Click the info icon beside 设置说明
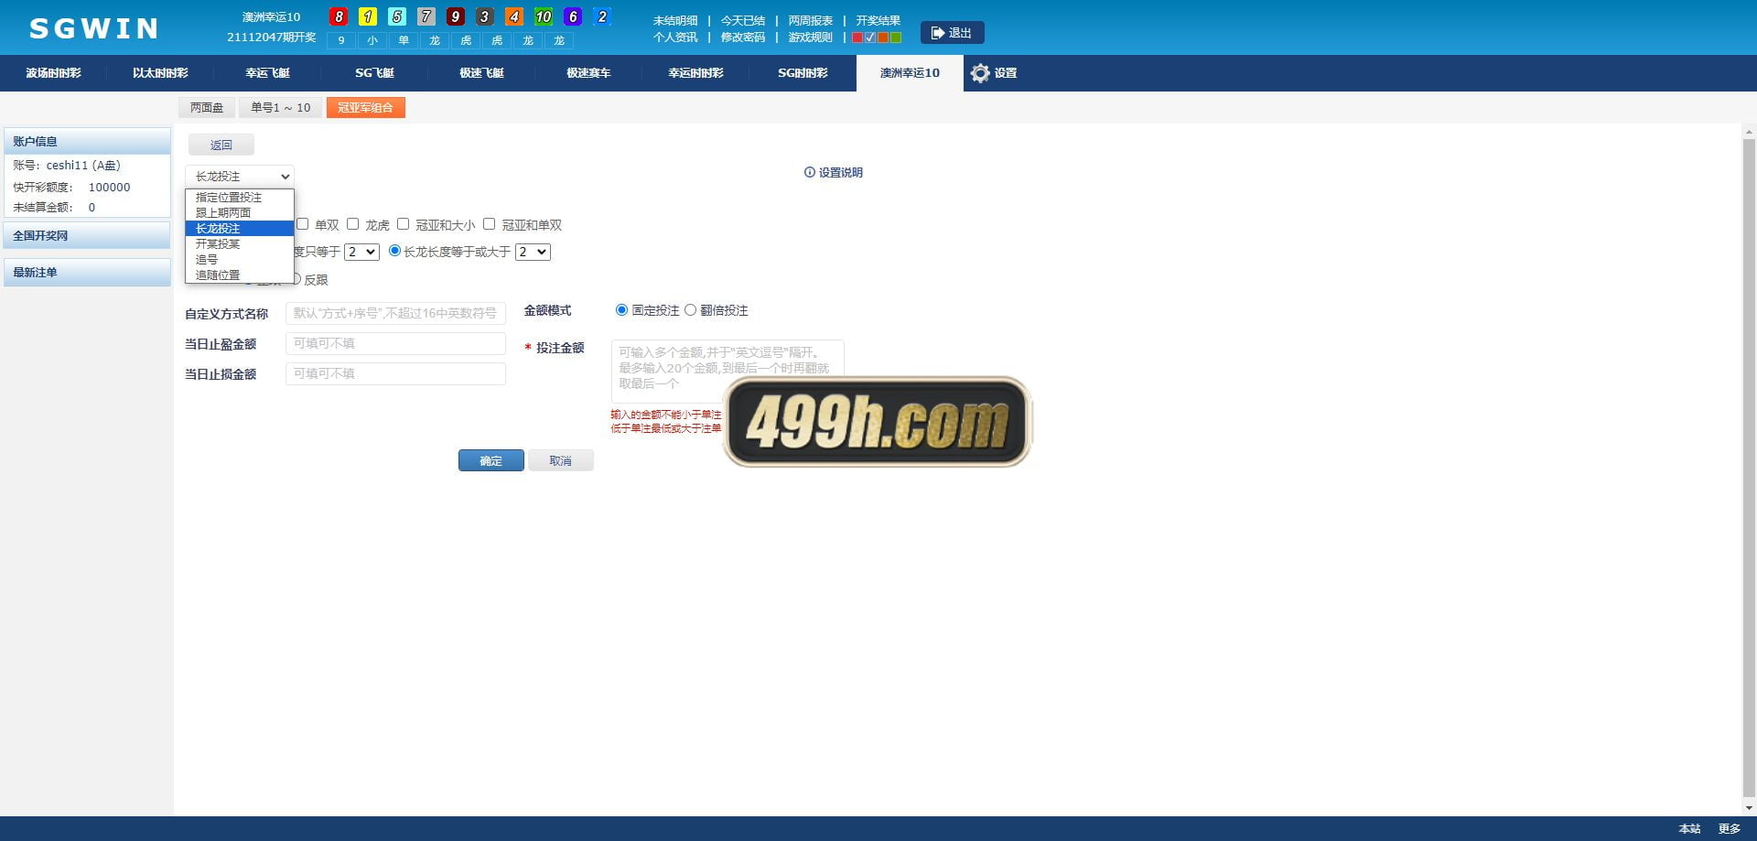Screen dimensions: 1757x841 tap(809, 172)
